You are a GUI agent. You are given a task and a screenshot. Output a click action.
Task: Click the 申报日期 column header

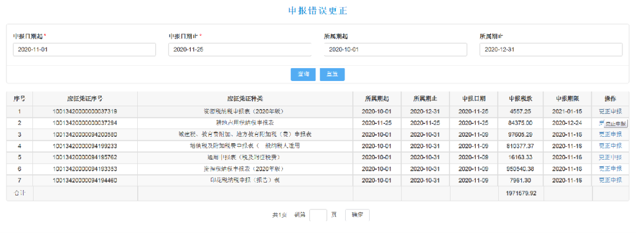[x=474, y=99]
